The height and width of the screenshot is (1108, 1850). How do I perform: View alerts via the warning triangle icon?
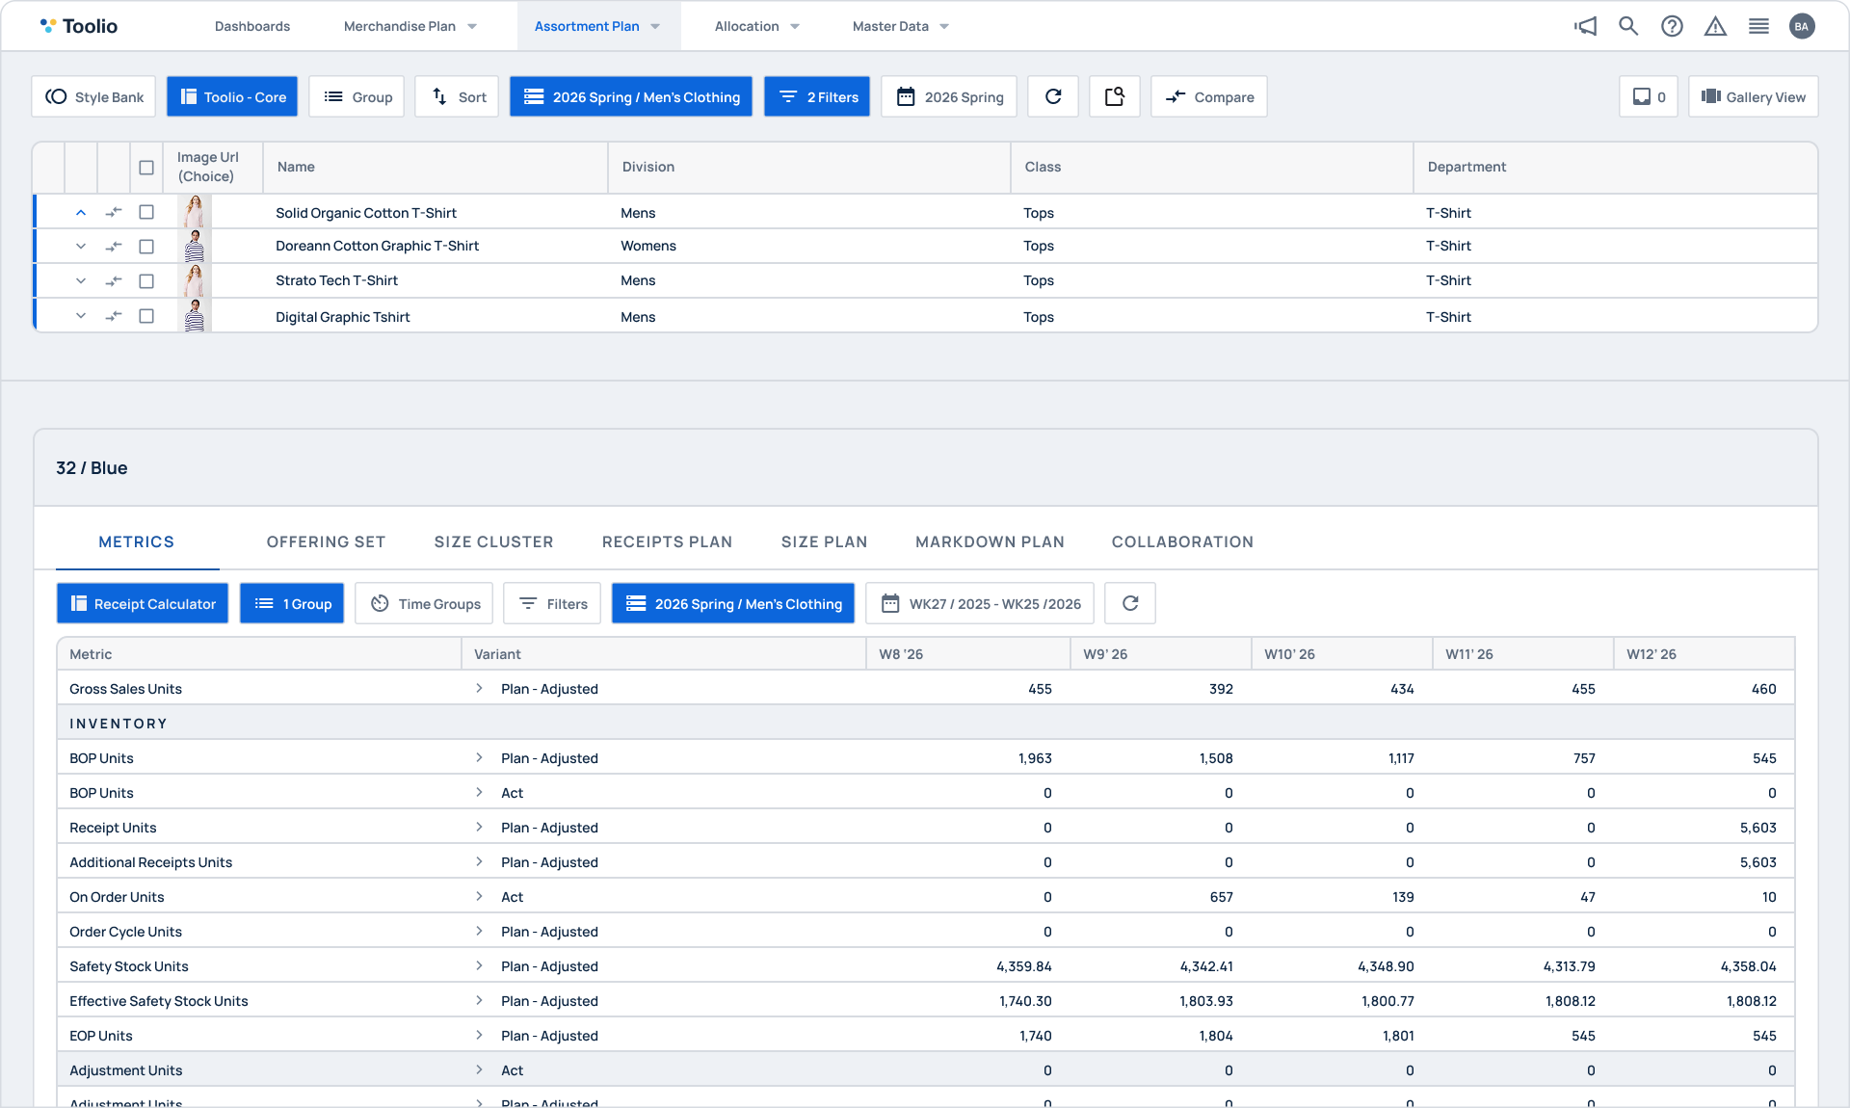tap(1715, 26)
